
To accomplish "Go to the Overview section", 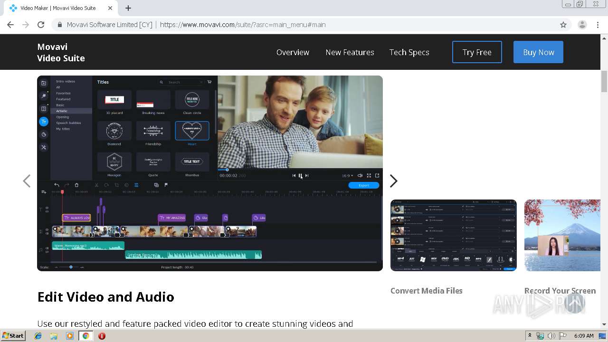I will point(293,52).
